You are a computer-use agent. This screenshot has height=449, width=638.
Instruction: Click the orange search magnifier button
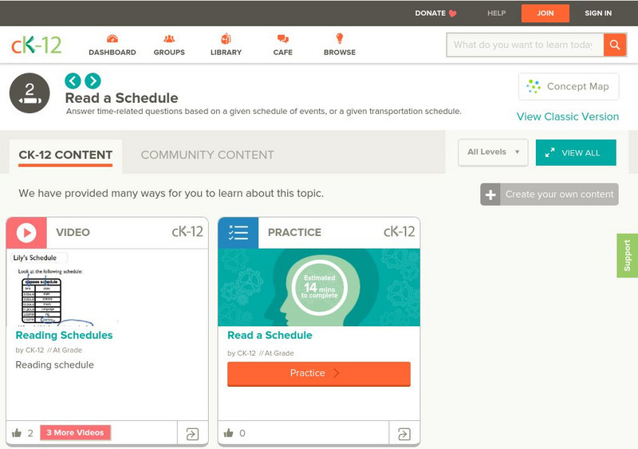pyautogui.click(x=615, y=45)
